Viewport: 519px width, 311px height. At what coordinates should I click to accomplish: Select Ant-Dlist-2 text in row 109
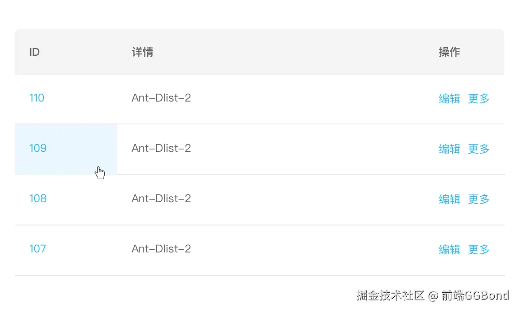coord(161,148)
